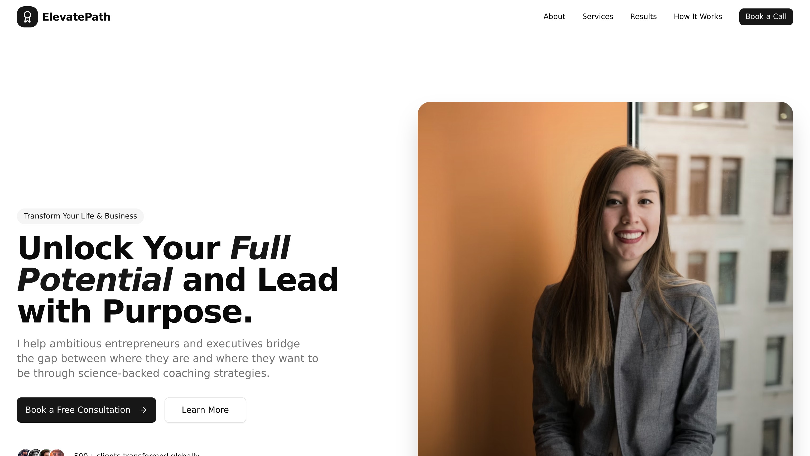The height and width of the screenshot is (456, 810).
Task: Select the Transform Your Life & Business badge
Action: click(x=80, y=216)
